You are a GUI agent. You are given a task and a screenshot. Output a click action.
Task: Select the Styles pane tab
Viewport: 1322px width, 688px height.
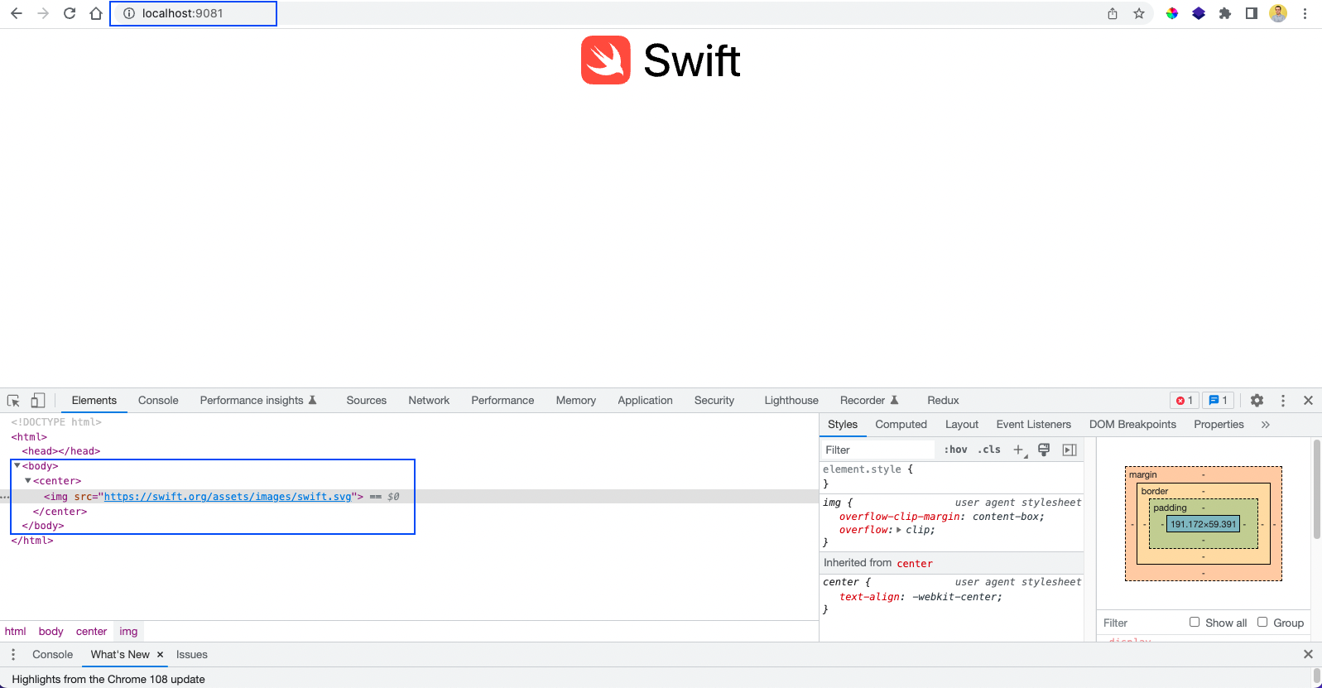tap(843, 425)
